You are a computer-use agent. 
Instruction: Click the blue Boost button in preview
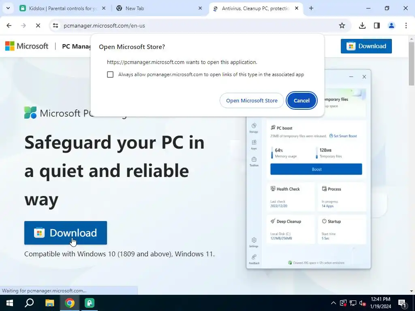[316, 169]
